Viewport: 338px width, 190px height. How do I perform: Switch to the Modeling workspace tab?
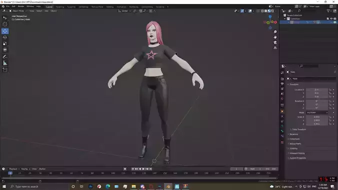(x=60, y=7)
